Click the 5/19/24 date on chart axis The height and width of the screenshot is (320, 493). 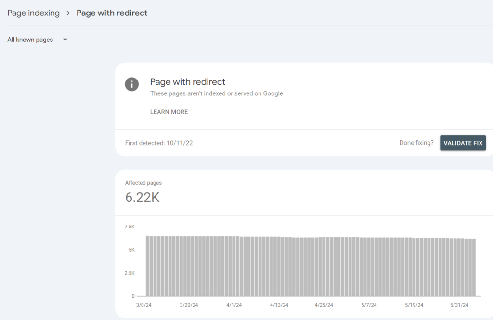click(414, 305)
